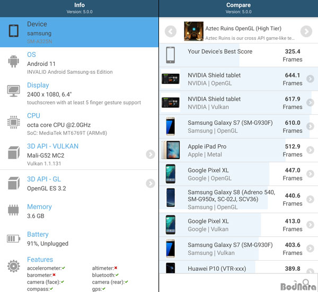This screenshot has height=292, width=318.
Task: Open the CPU heading
Action: [34, 116]
